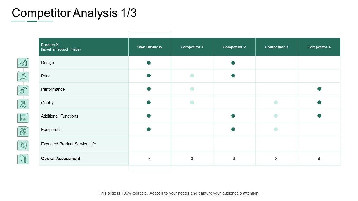
Task: Click the Overall Assessment row label
Action: point(61,159)
